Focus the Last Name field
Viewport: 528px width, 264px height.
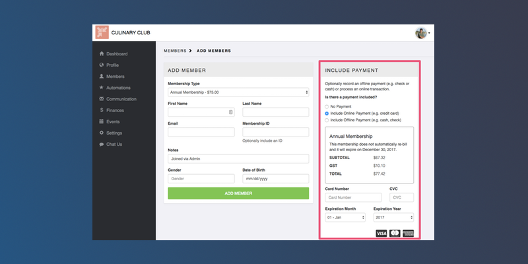point(275,112)
